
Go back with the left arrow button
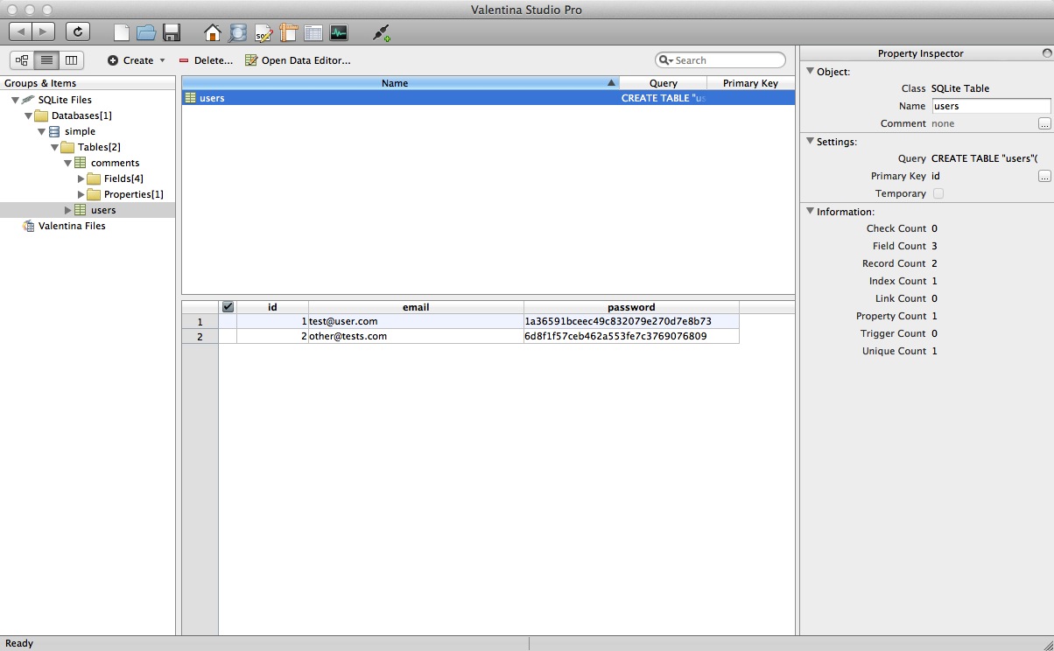coord(21,31)
